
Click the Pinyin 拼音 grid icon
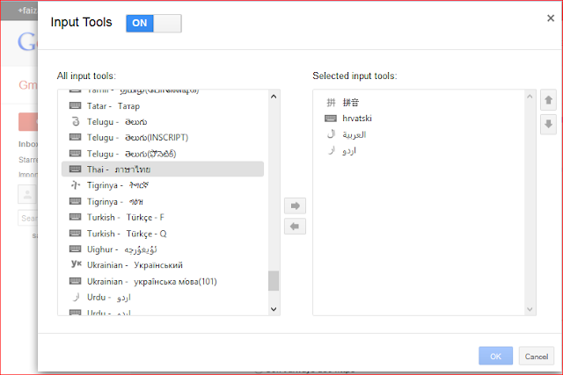click(331, 102)
